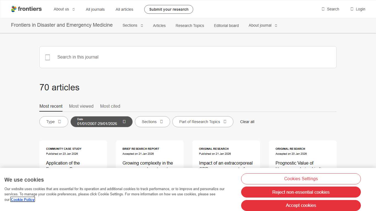
Task: Follow the Cookie Policy link
Action: pyautogui.click(x=23, y=199)
